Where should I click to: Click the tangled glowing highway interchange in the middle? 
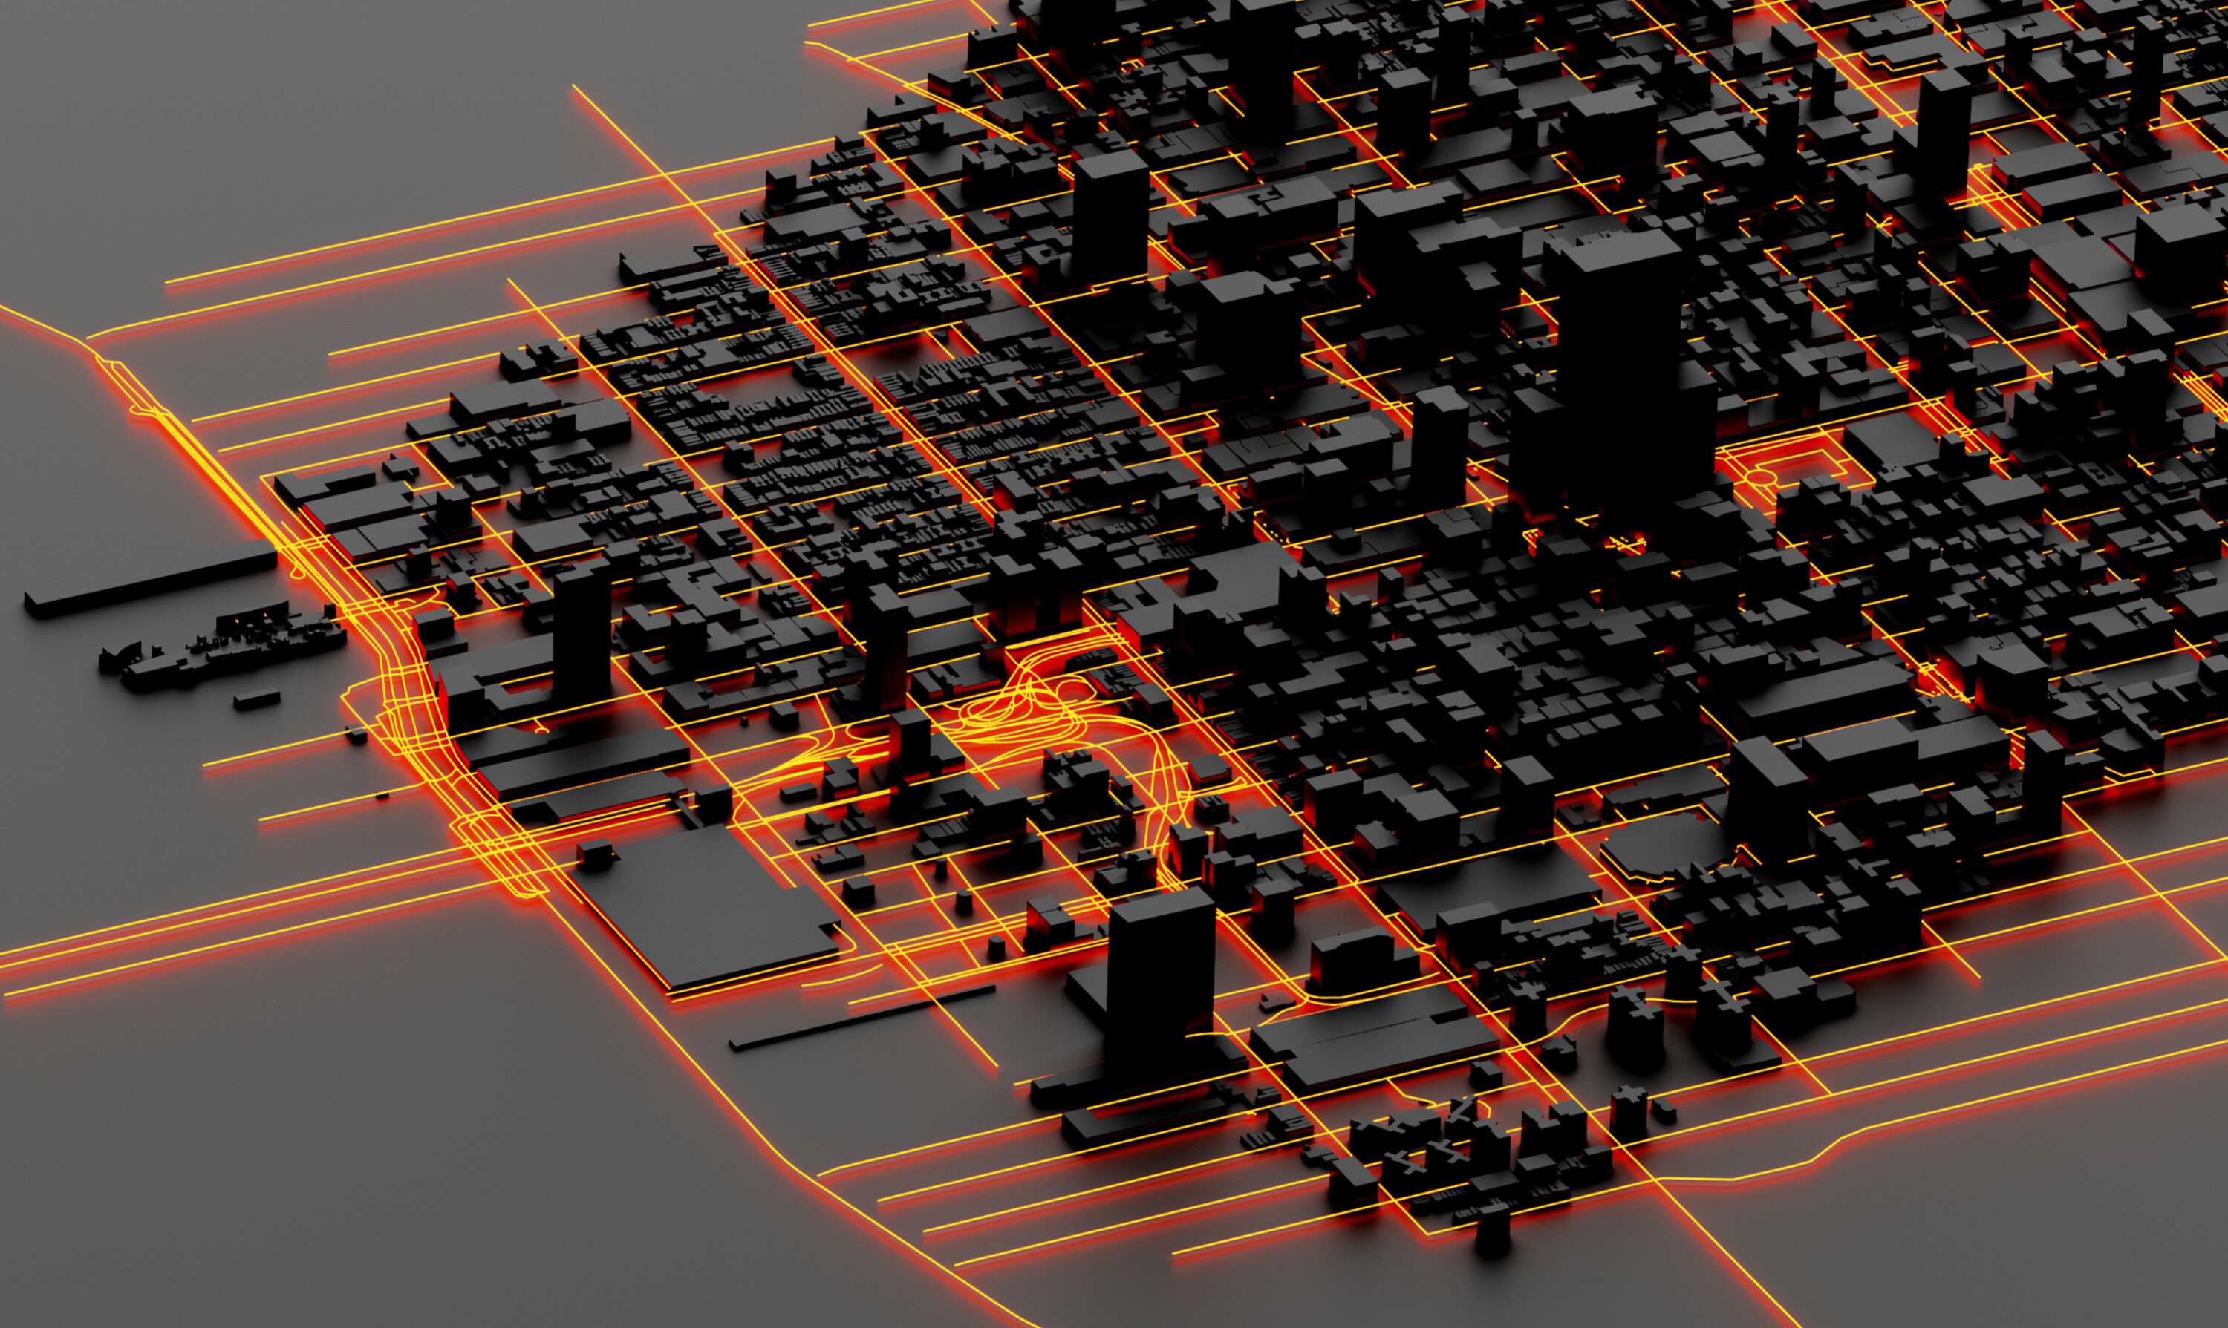coord(1020,711)
